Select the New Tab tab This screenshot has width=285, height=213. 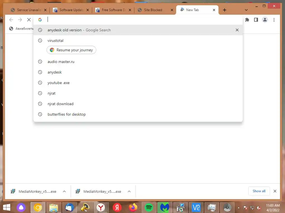point(197,10)
